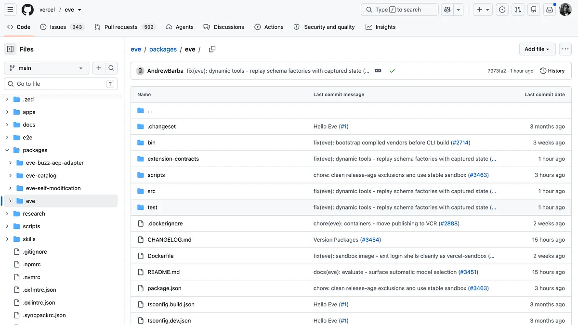Click the Dockerfile file icon
This screenshot has height=325, width=578.
(x=141, y=256)
